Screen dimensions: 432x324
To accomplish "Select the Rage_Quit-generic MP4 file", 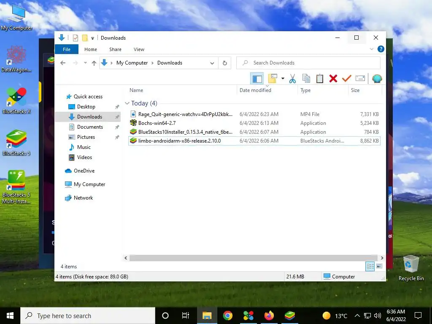I will coord(254,114).
